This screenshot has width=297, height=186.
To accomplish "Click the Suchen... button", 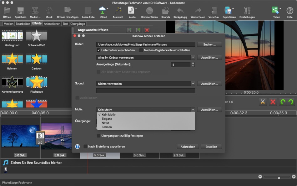I will (209, 44).
